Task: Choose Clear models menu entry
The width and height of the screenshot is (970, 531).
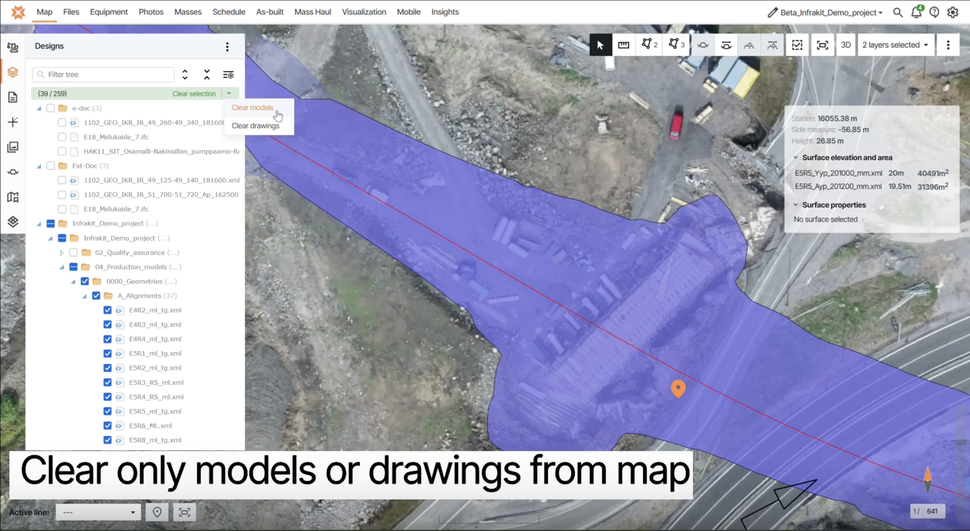Action: [252, 108]
